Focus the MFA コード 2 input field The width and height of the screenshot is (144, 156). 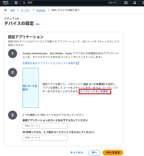(x=45, y=138)
